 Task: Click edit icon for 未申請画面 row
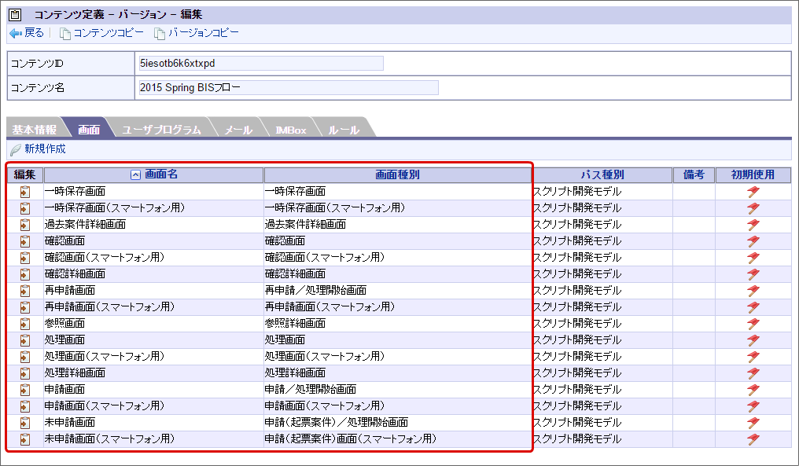pyautogui.click(x=25, y=423)
